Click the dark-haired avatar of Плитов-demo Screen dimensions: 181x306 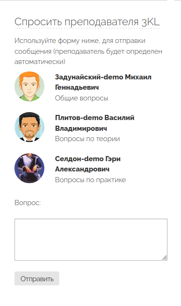point(29,127)
